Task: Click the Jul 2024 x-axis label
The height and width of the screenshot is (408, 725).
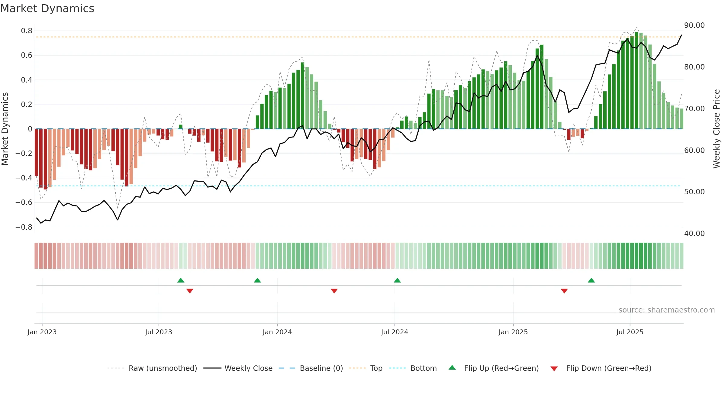Action: pos(395,332)
